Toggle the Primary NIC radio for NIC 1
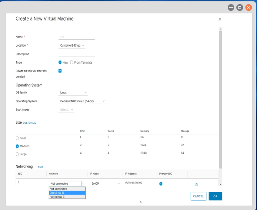The height and width of the screenshot is (210, 257). (161, 184)
